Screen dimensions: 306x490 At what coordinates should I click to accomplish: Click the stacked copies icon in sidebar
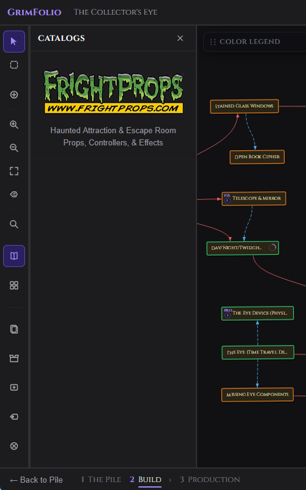point(14,329)
